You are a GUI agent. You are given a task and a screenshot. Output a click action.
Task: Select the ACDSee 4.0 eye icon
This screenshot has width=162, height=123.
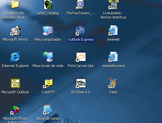click(81, 83)
